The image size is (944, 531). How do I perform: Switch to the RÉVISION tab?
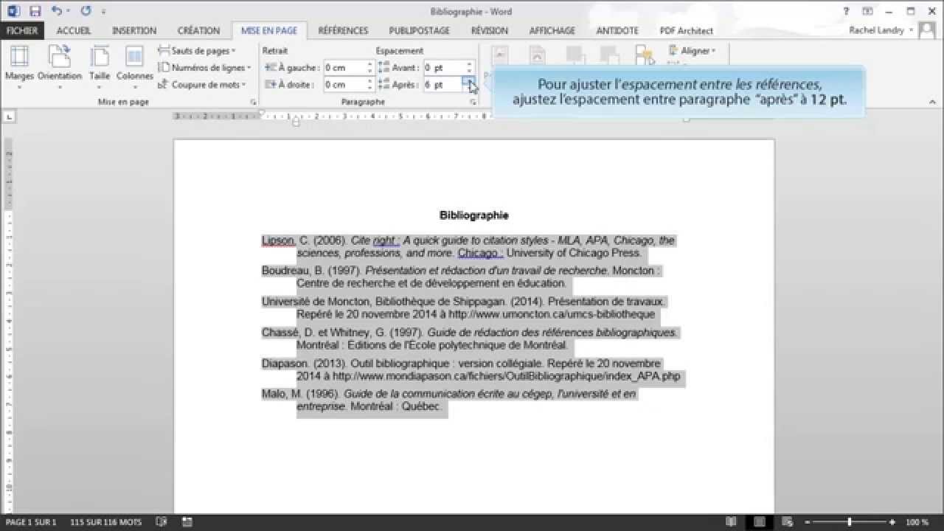(x=490, y=30)
